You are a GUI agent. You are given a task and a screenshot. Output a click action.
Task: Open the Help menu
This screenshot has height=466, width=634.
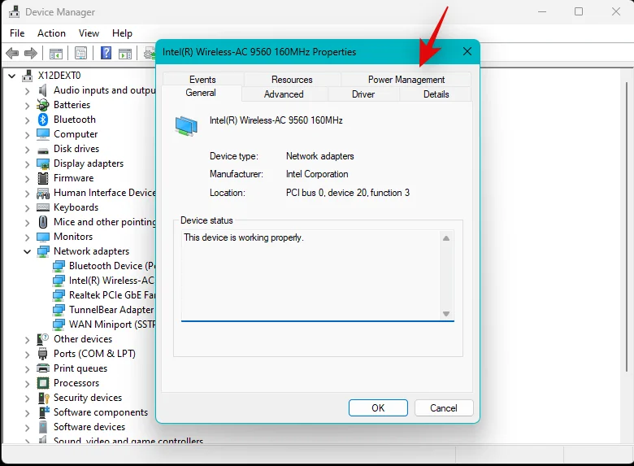pyautogui.click(x=122, y=33)
